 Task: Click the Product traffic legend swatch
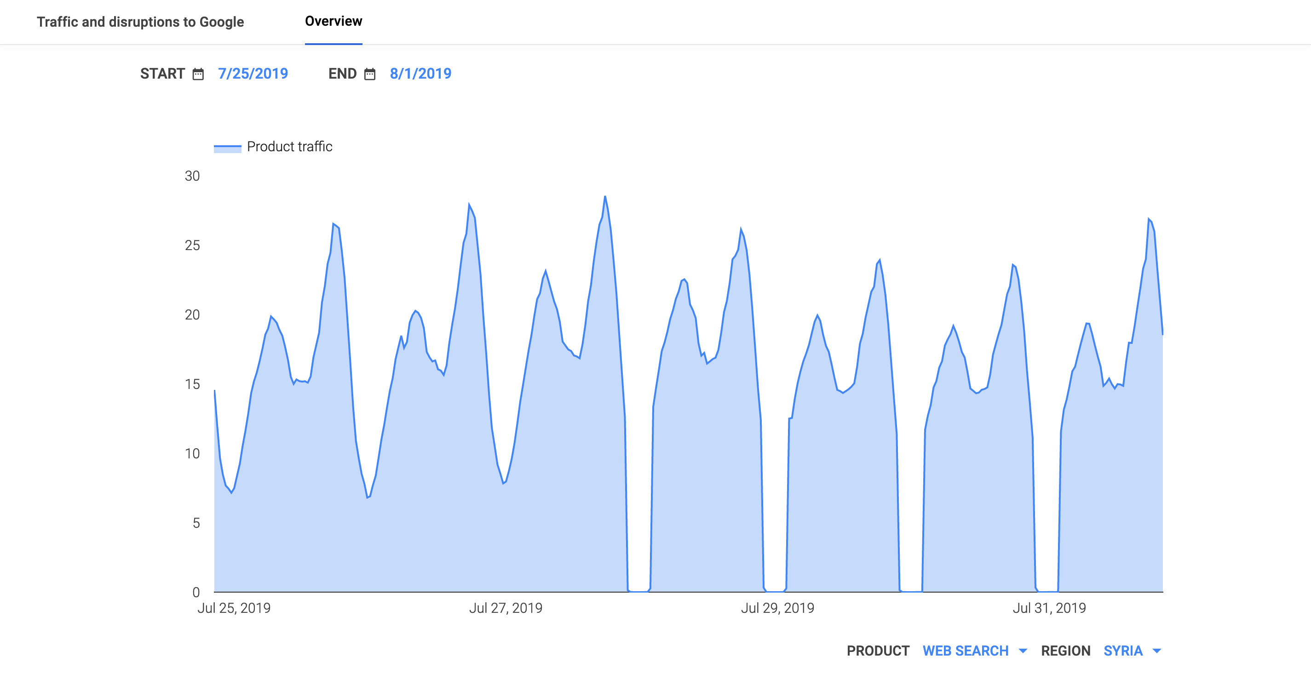(x=227, y=148)
